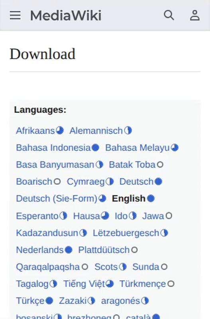Select the Alemannisch language link
The height and width of the screenshot is (319, 210).
coord(96,131)
